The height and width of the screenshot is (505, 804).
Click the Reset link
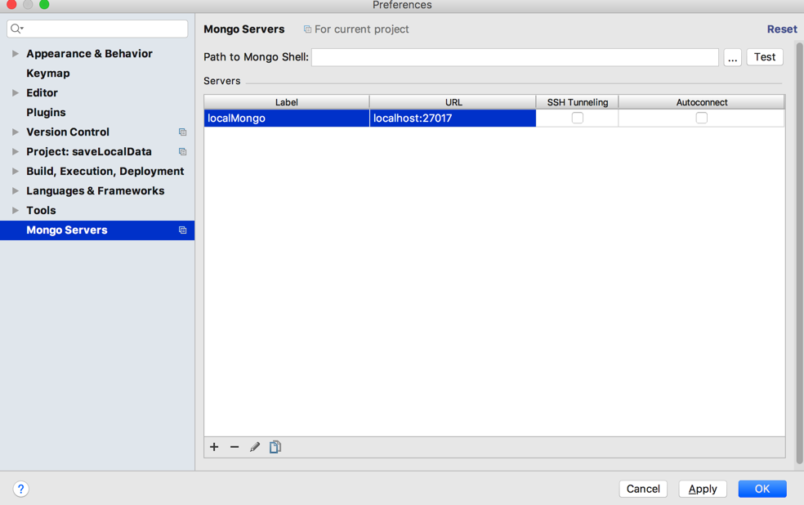click(782, 29)
